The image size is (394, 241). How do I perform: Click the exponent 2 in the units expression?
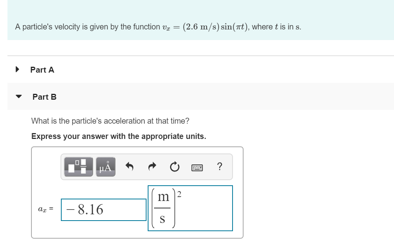[178, 193]
